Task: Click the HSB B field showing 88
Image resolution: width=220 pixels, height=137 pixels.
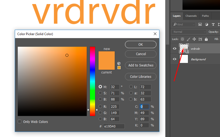Action: point(114,99)
